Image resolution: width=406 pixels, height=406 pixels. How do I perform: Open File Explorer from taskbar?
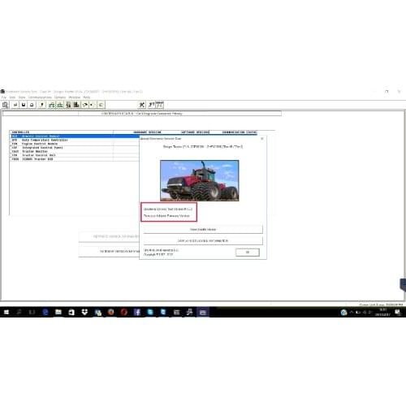coord(58,313)
